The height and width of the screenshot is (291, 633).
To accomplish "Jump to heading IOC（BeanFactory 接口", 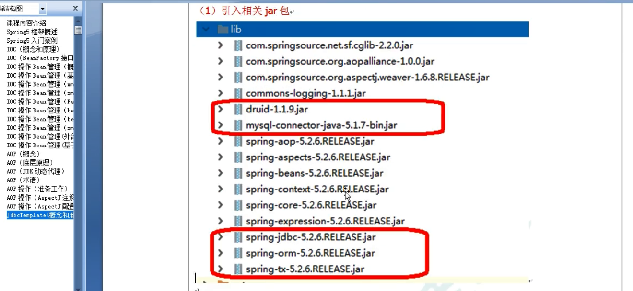I will click(x=40, y=58).
